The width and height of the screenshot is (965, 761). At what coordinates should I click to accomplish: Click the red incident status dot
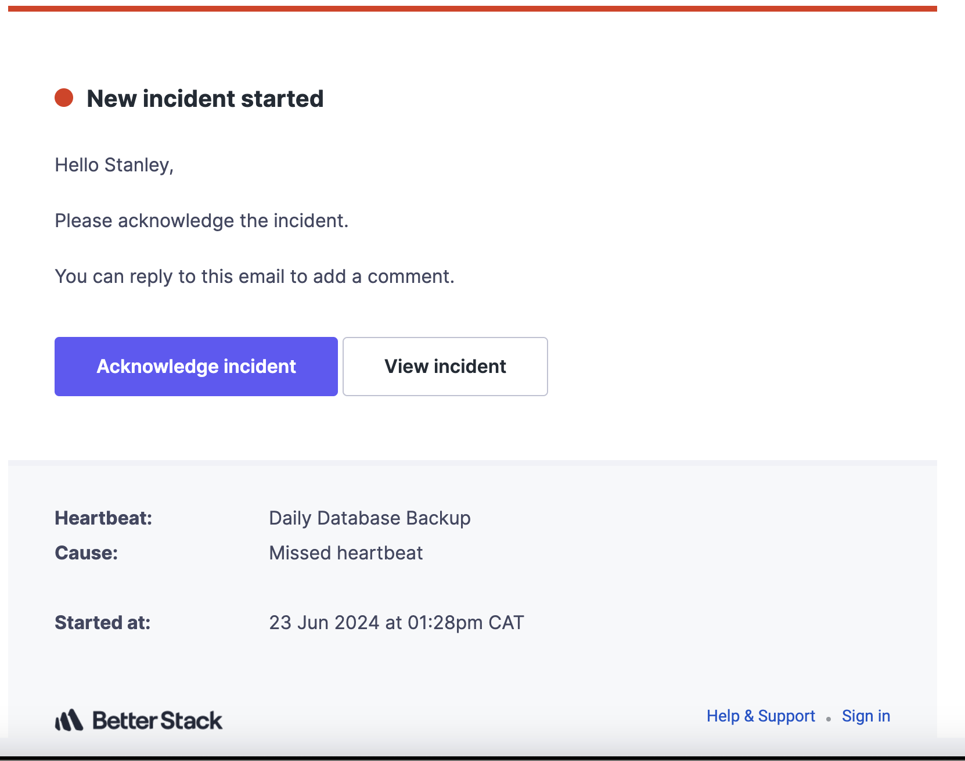pyautogui.click(x=64, y=98)
